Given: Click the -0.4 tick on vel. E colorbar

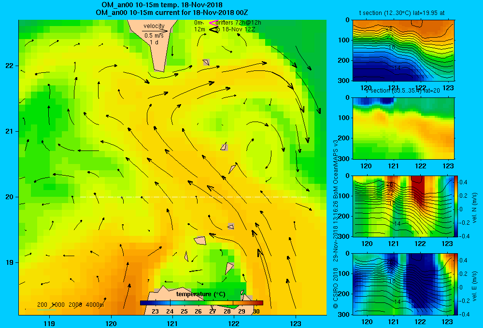Looking at the screenshot, I should coord(465,314).
